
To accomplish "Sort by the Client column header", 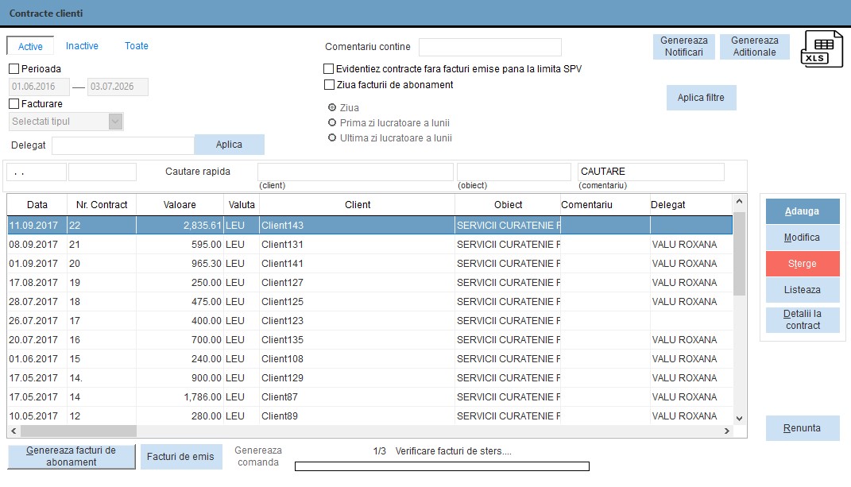I will (357, 205).
